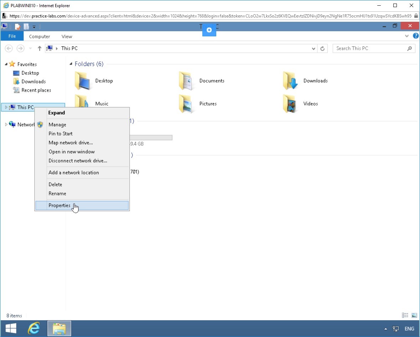The height and width of the screenshot is (337, 420).
Task: Click Add a network location
Action: point(82,173)
